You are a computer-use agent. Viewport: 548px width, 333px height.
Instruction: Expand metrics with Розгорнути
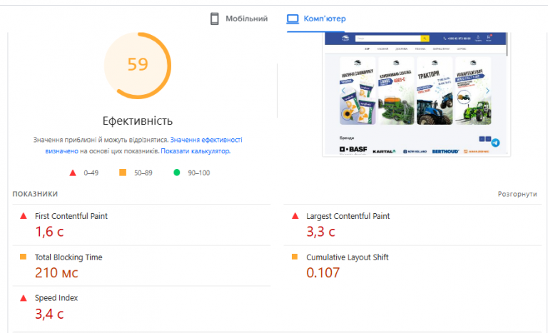point(517,194)
